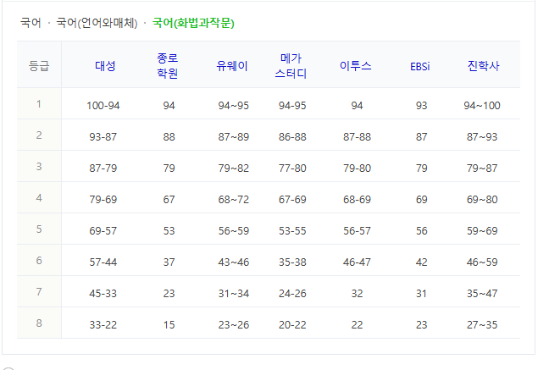Select the 67 cell under 종로학원

click(169, 200)
